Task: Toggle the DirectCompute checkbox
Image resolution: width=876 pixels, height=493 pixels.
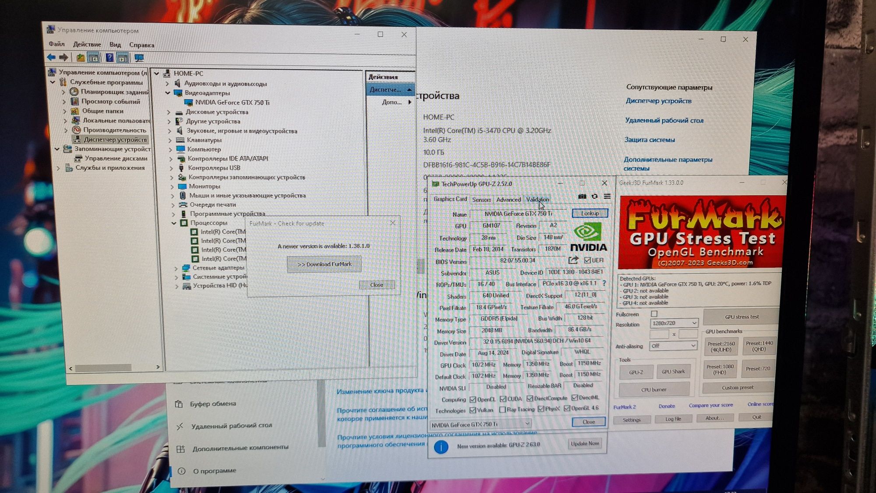Action: pyautogui.click(x=530, y=398)
